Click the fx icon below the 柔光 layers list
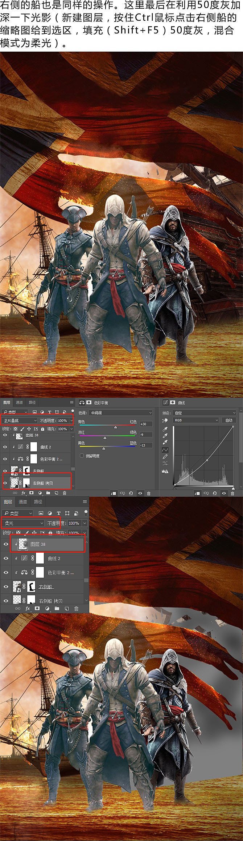Image resolution: width=243 pixels, height=841 pixels. pos(27,608)
